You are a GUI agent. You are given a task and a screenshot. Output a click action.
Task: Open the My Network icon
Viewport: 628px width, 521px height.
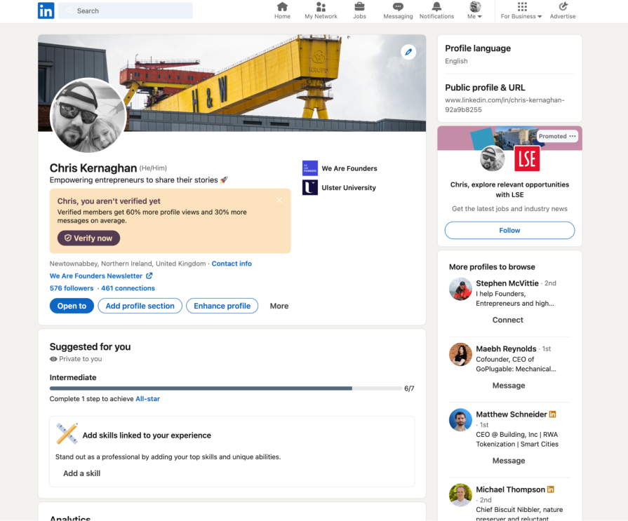pyautogui.click(x=321, y=11)
